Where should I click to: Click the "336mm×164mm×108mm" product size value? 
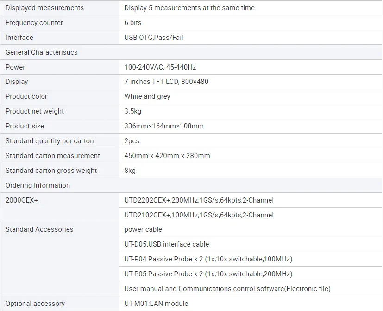coord(164,126)
